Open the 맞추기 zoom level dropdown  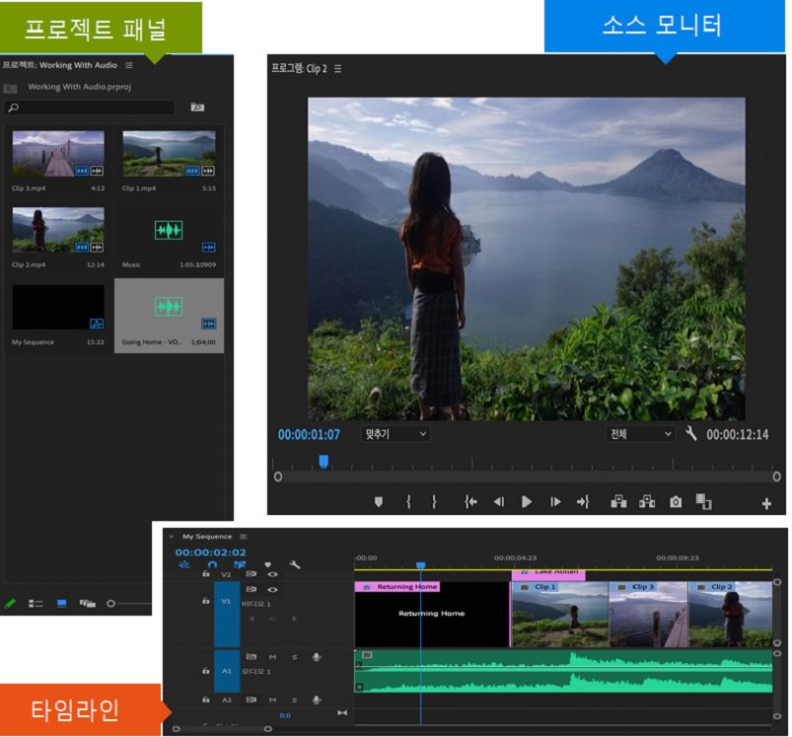coord(395,434)
